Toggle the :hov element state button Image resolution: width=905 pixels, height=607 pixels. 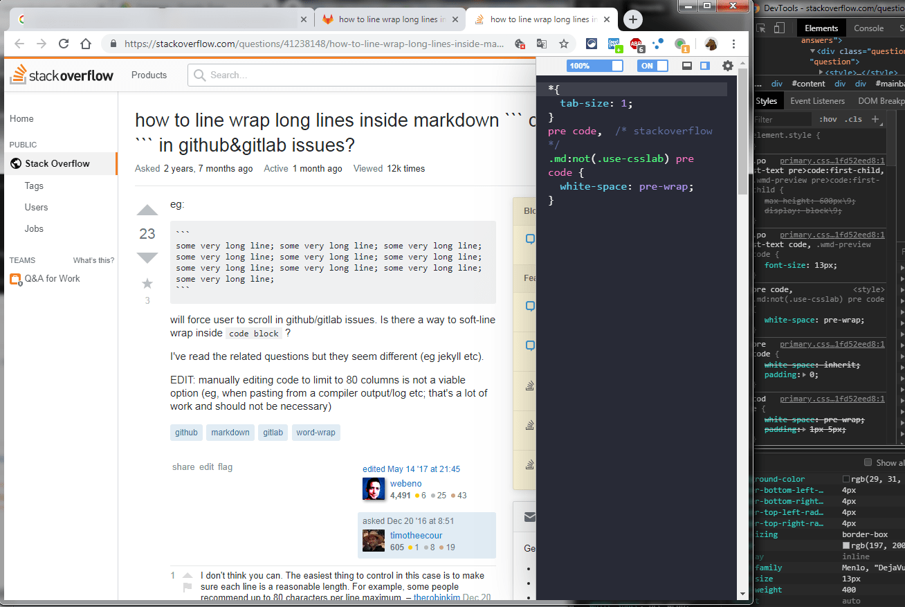click(828, 119)
